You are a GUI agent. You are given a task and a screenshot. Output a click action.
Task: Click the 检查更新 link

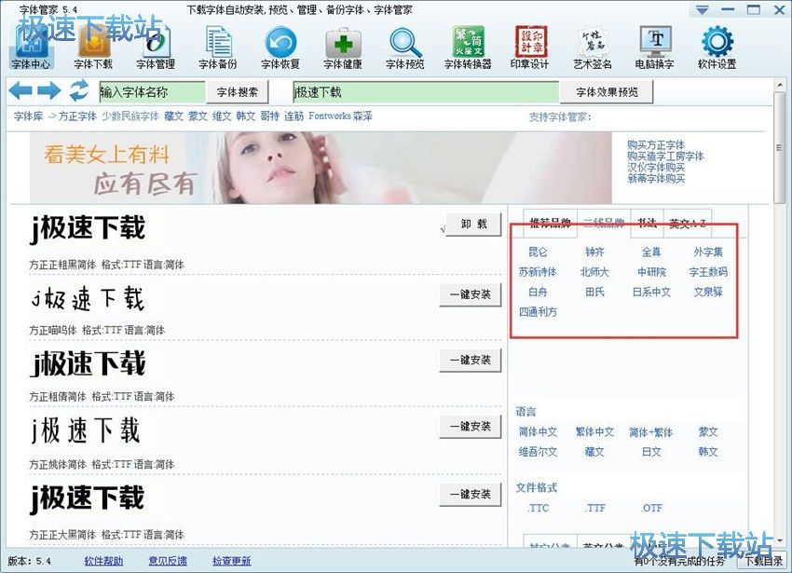click(x=231, y=561)
